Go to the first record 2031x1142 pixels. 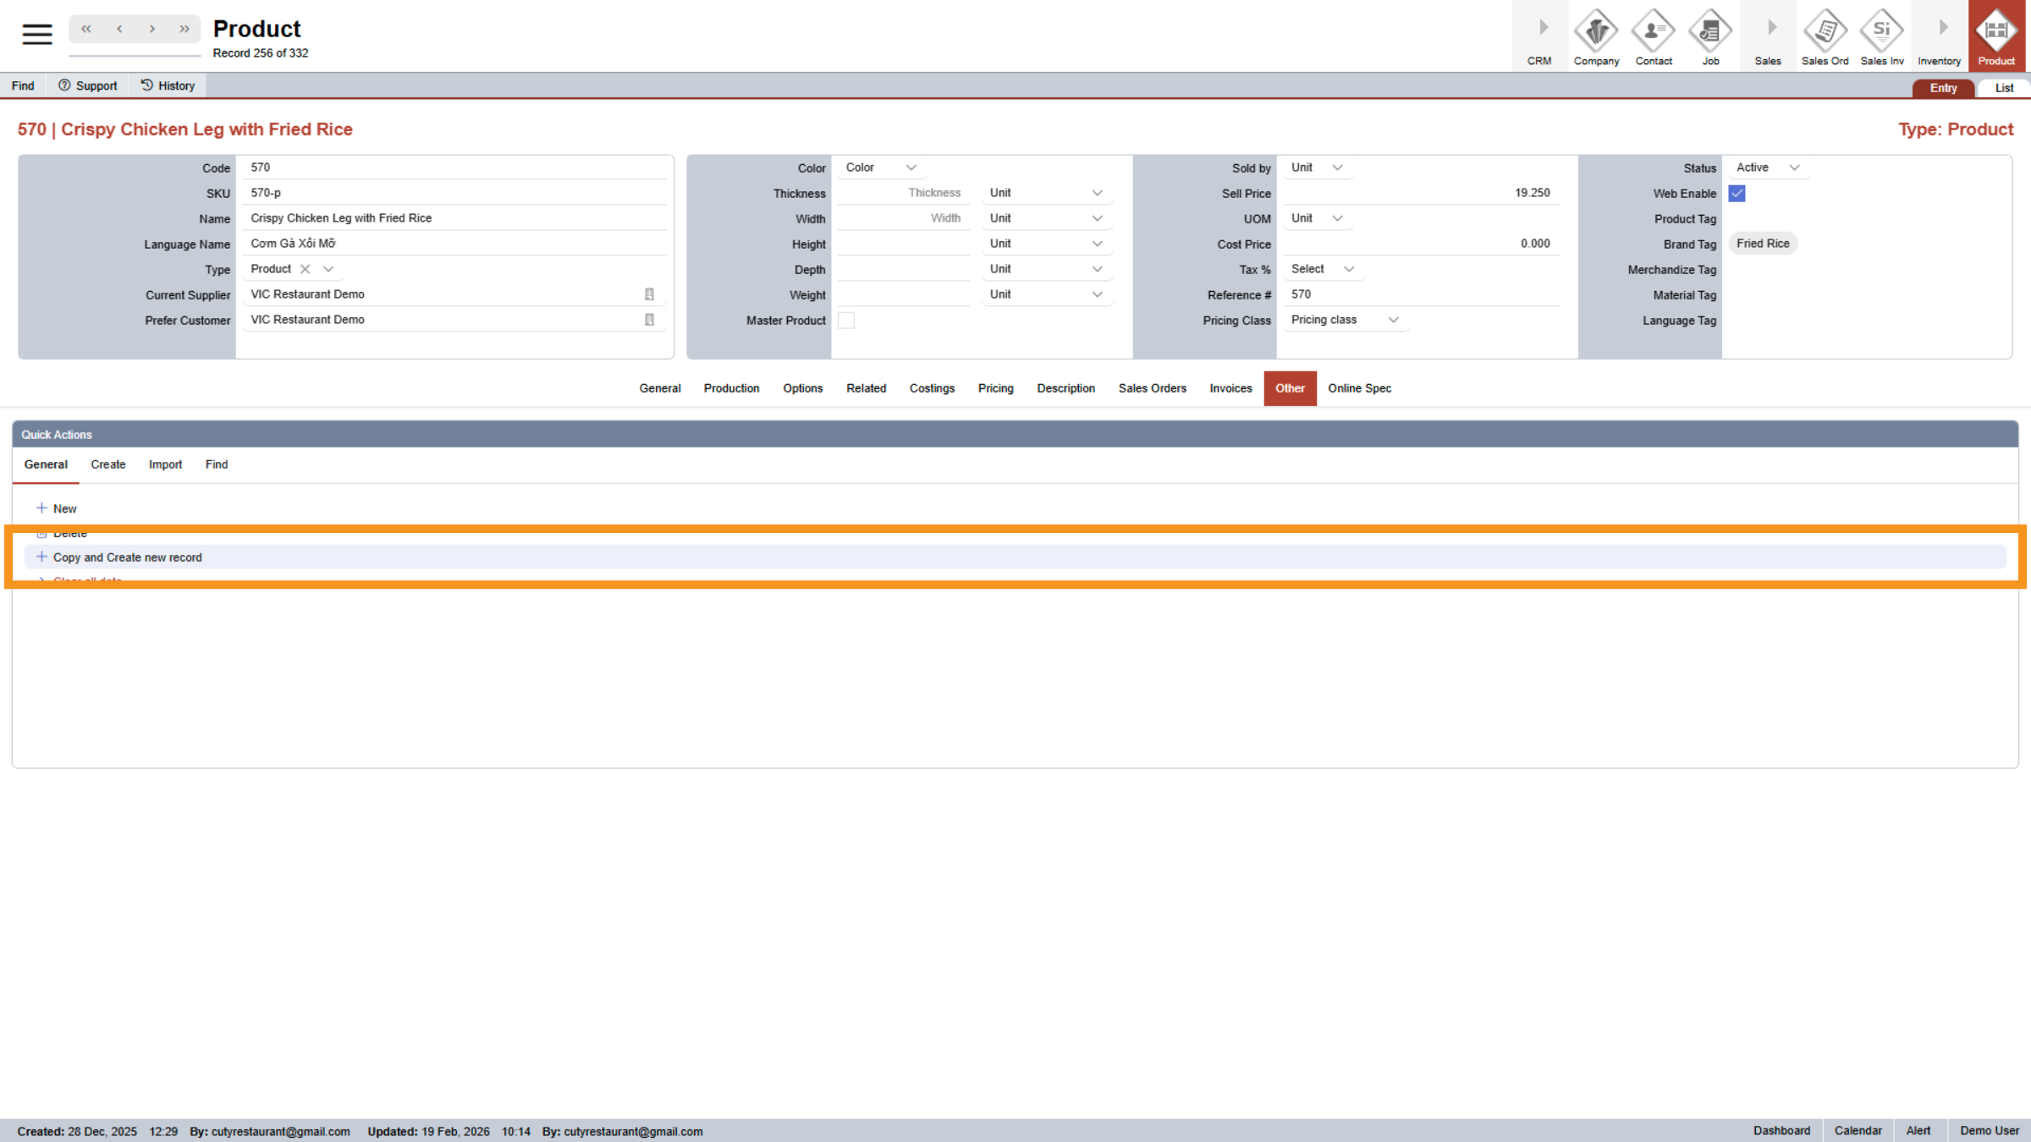pyautogui.click(x=86, y=29)
